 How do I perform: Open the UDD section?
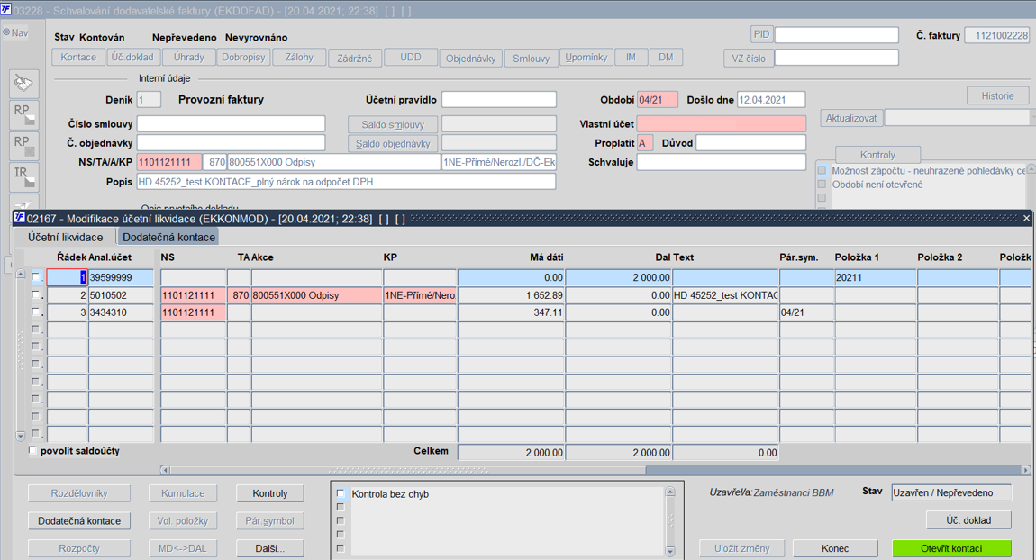(410, 58)
